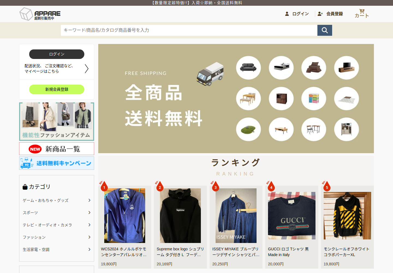Click the dark ログイン sidebar button

pyautogui.click(x=57, y=54)
